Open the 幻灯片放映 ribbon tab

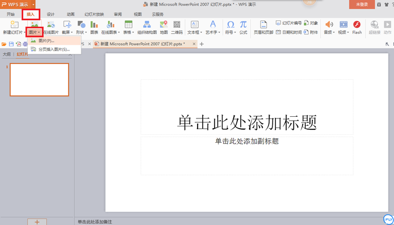(94, 14)
